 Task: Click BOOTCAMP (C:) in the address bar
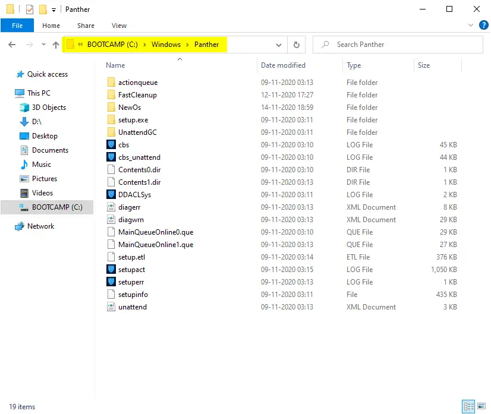click(112, 45)
